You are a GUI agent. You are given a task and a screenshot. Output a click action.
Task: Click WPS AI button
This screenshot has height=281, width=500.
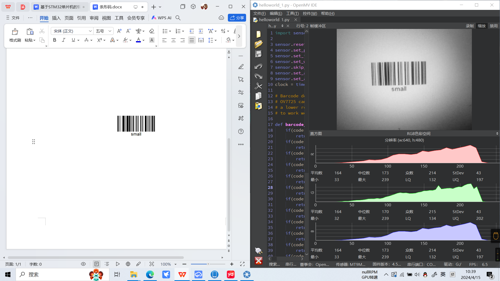(161, 18)
